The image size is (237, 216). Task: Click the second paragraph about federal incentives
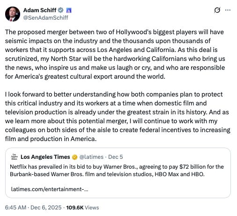pyautogui.click(x=118, y=117)
